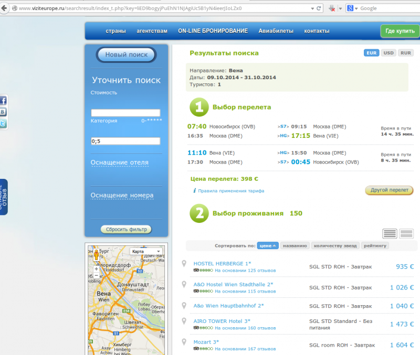Share on Twitter icon
Screen dimensions: 420x355
(x=3, y=124)
